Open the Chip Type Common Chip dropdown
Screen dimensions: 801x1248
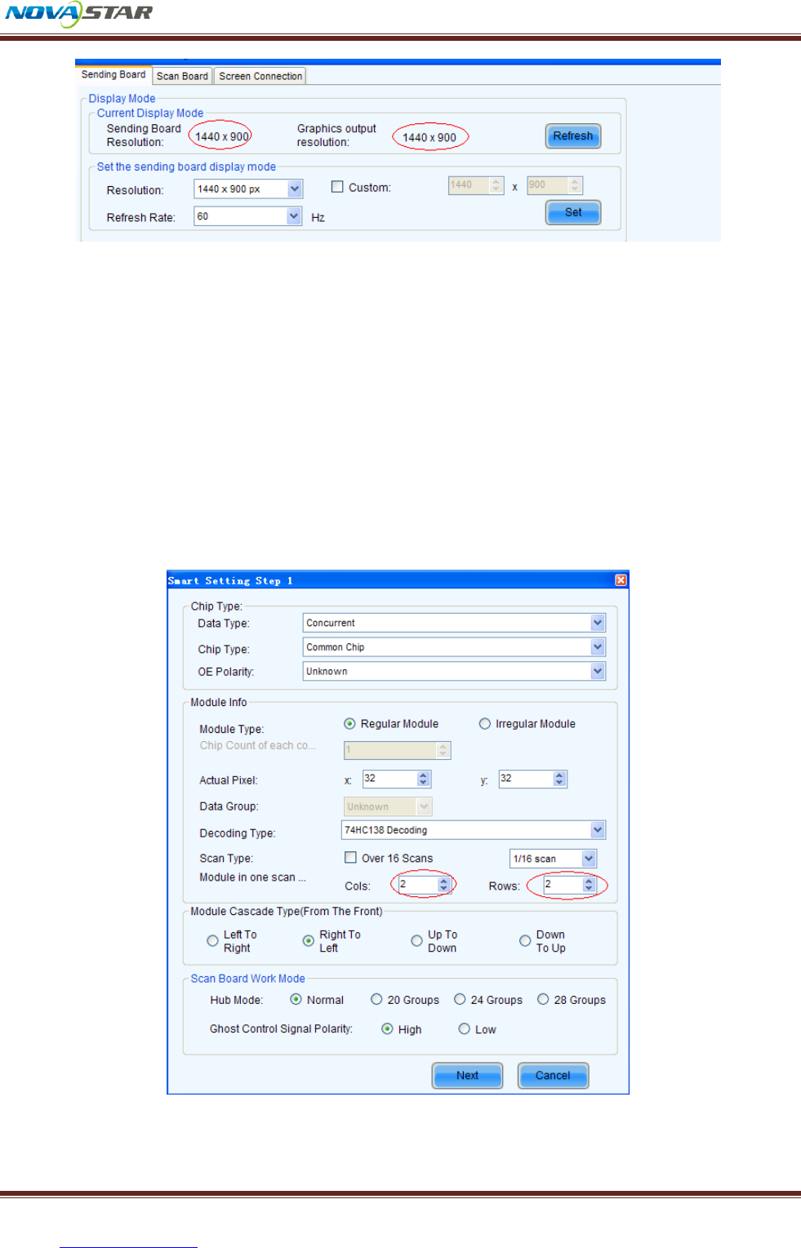click(598, 647)
